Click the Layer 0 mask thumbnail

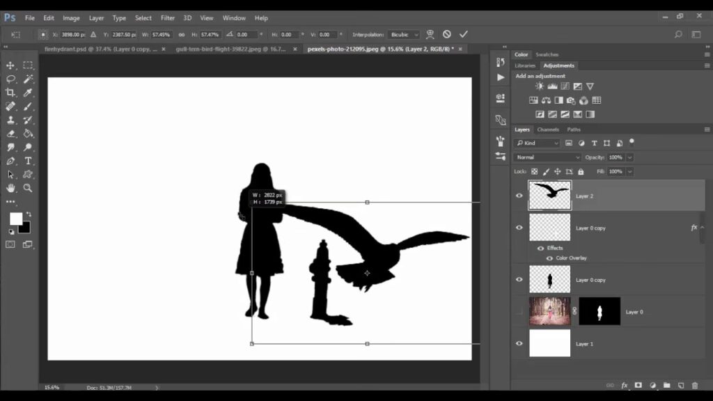tap(599, 311)
